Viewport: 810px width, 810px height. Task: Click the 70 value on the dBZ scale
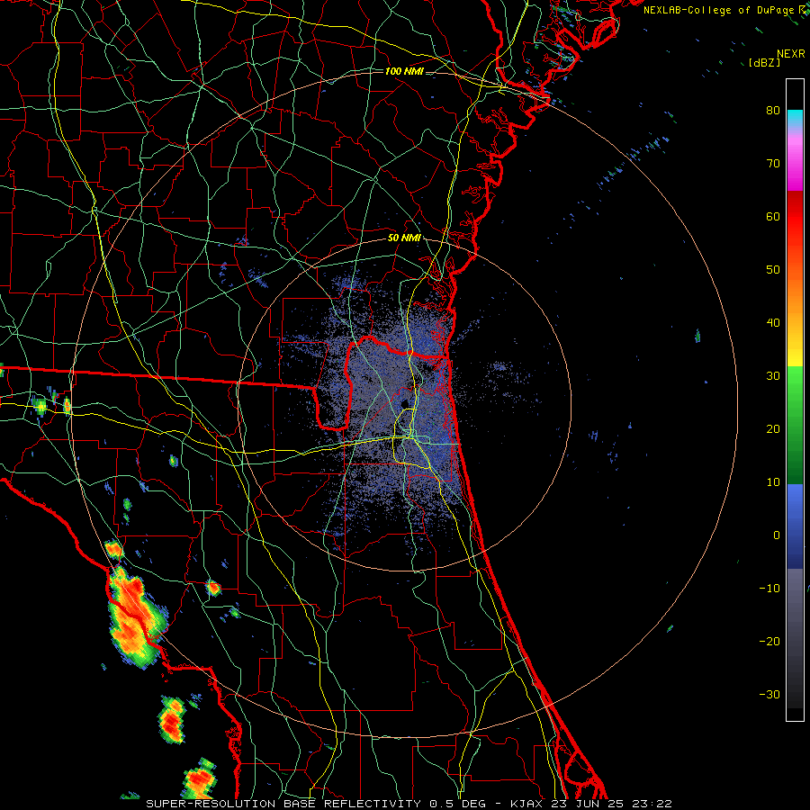[773, 163]
